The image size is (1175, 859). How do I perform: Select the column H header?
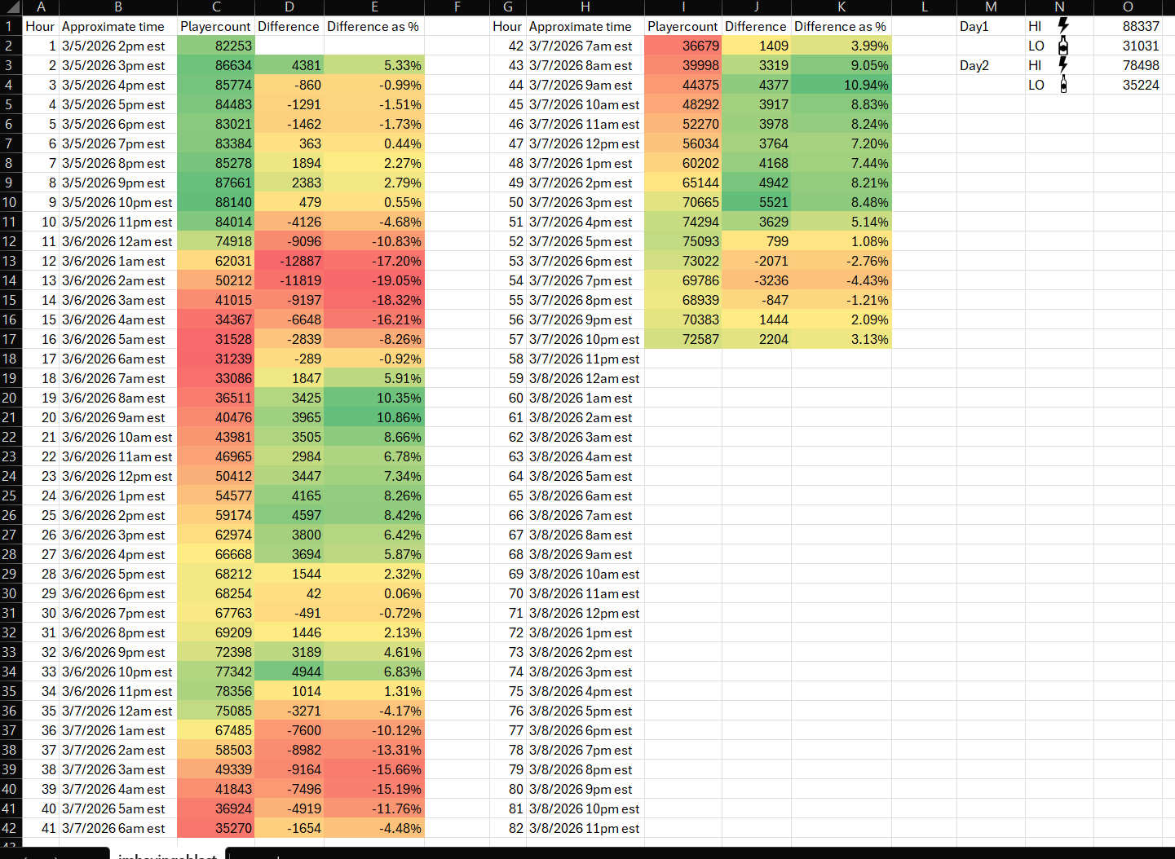click(x=585, y=7)
